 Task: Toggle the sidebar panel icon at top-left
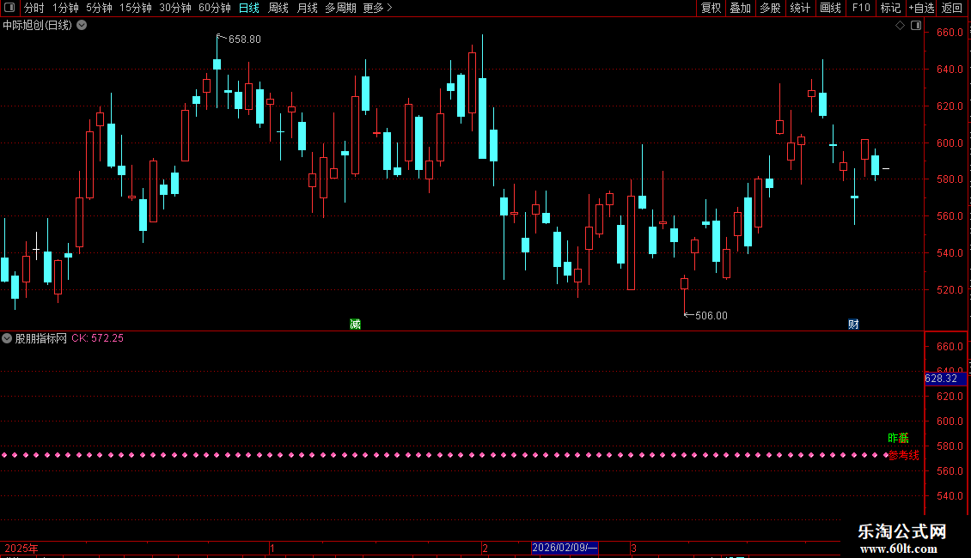point(9,8)
